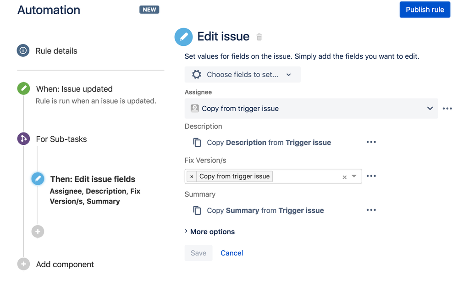Remove the Copy from trigger issue tag

click(x=192, y=176)
